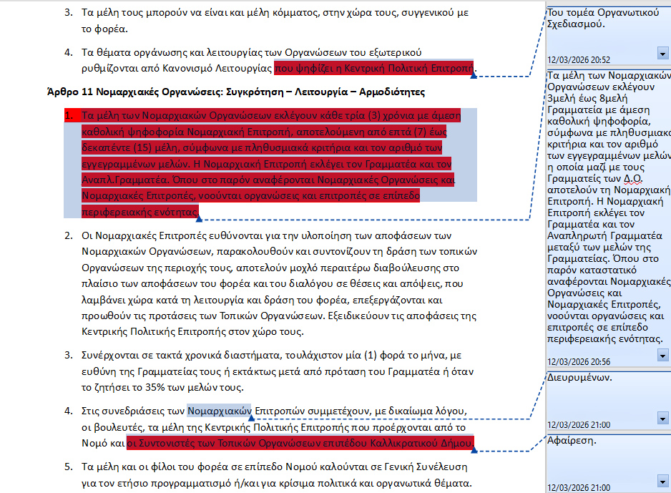Click the timestamp 12/03/2026 20:56

tap(579, 361)
